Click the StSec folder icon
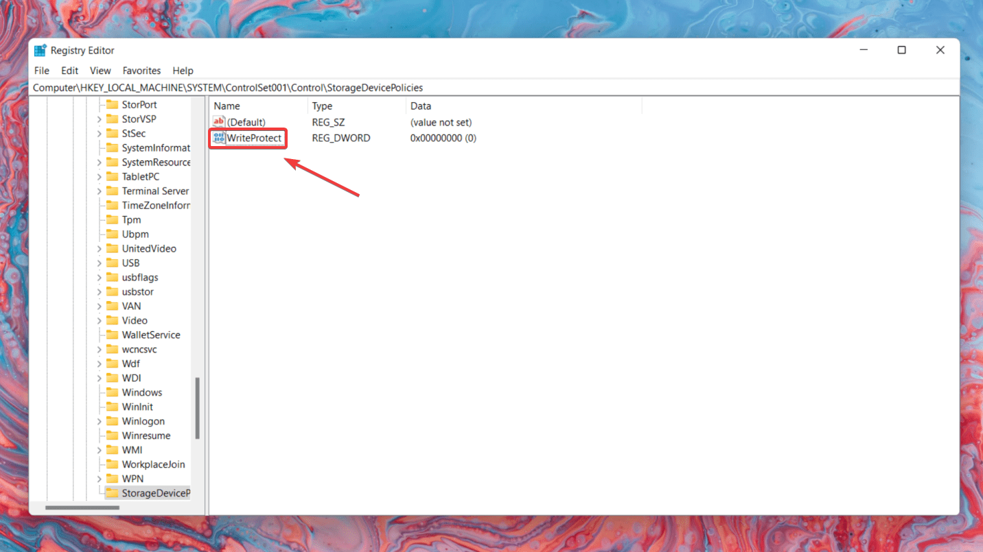983x552 pixels. click(x=112, y=133)
